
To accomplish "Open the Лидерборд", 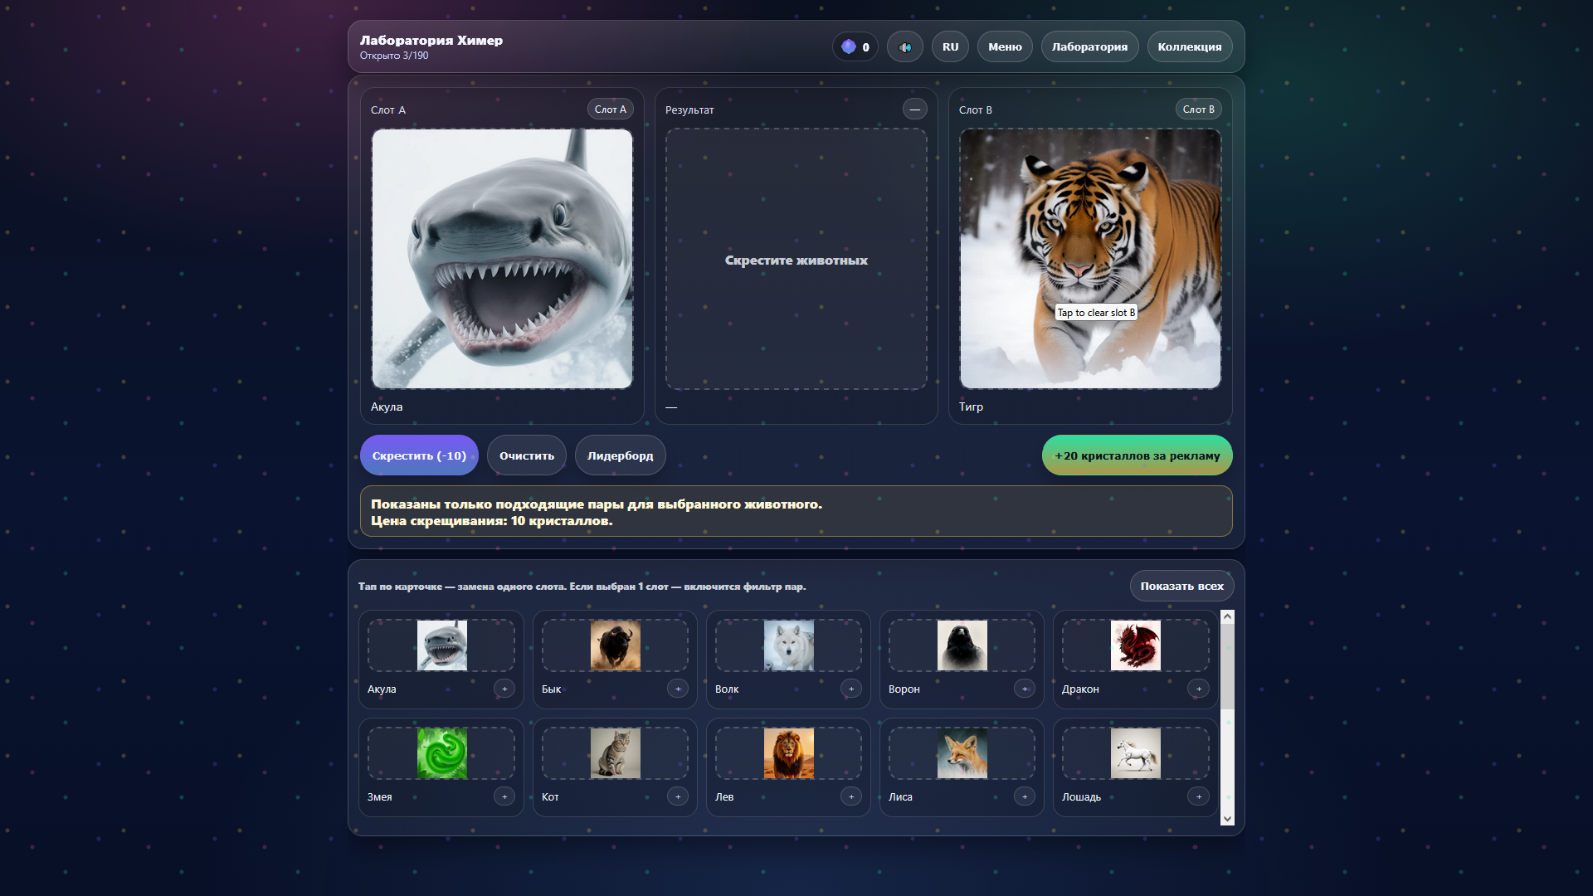I will [x=620, y=455].
